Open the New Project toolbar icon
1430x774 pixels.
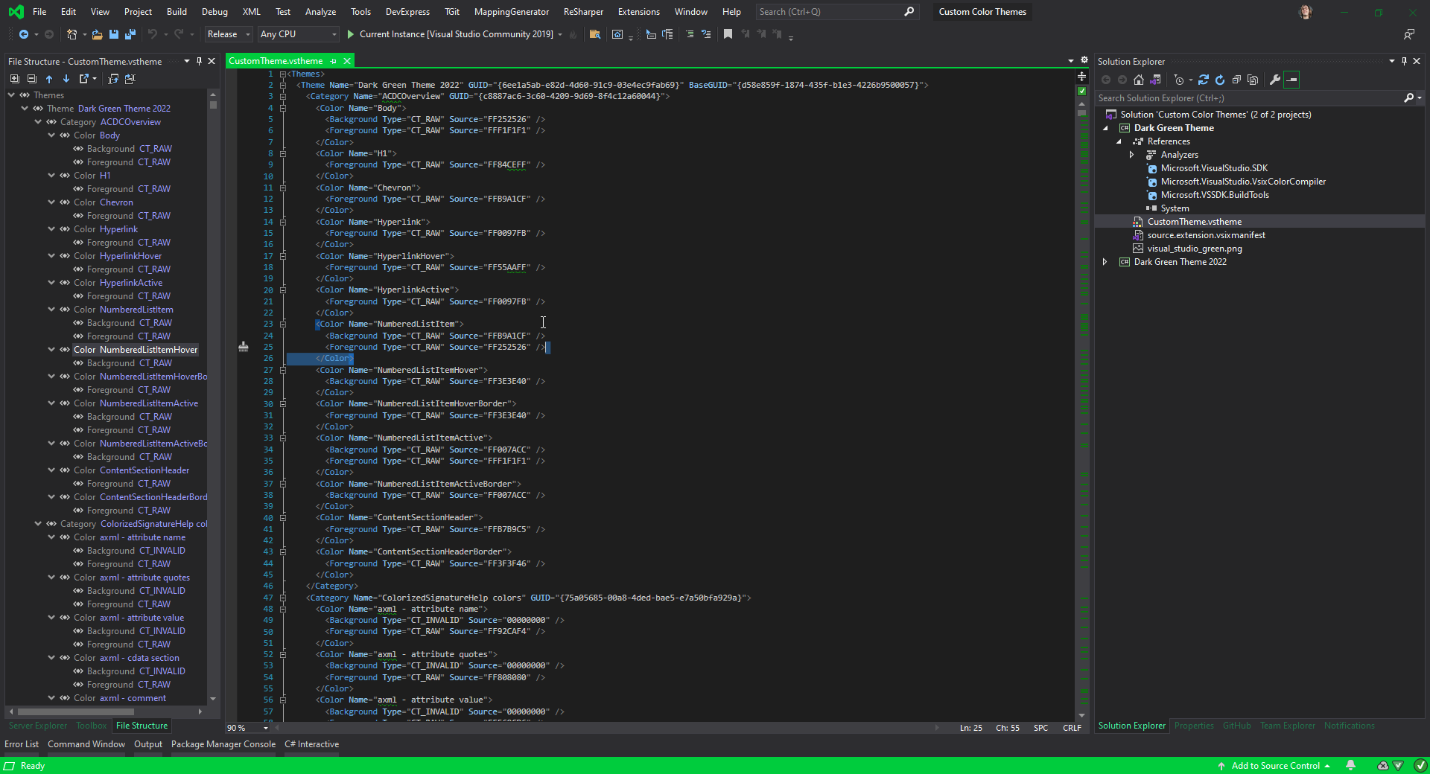(70, 34)
